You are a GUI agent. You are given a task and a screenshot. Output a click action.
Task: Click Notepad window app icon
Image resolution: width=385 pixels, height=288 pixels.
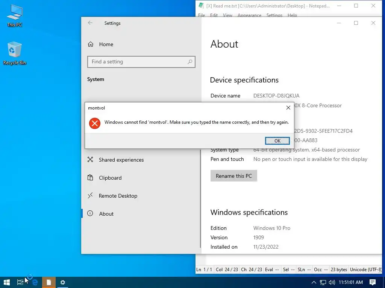coord(202,6)
